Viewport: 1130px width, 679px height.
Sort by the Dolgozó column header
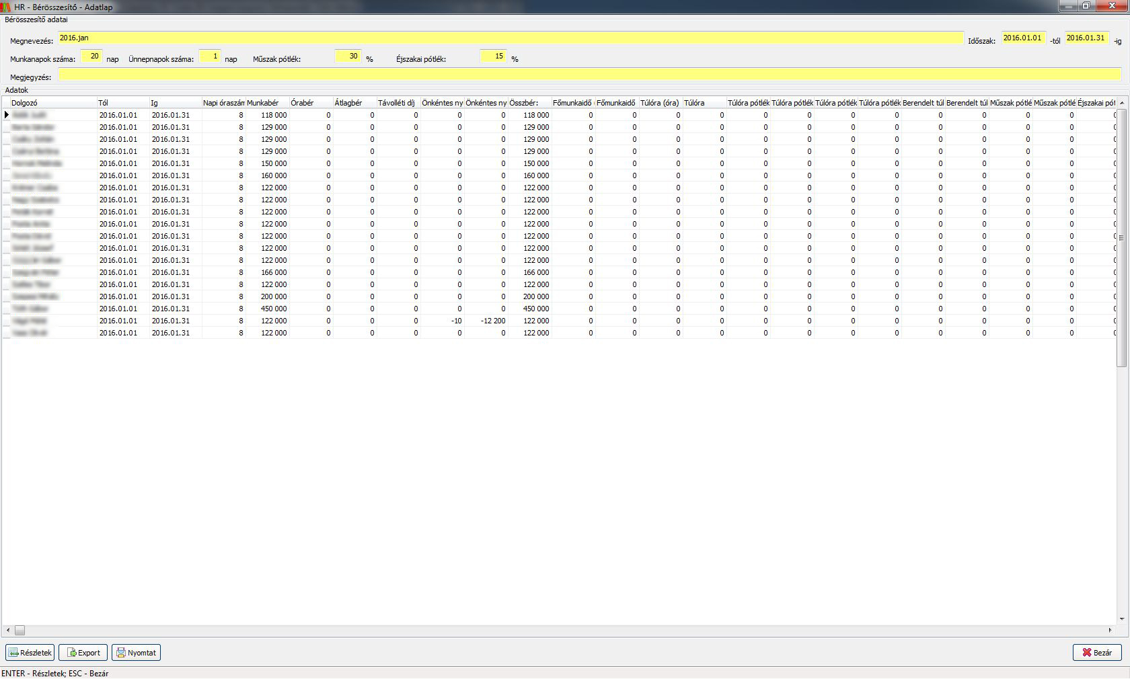tap(53, 103)
